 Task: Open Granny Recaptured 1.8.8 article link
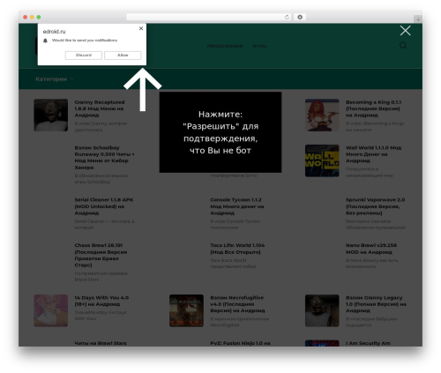(100, 108)
